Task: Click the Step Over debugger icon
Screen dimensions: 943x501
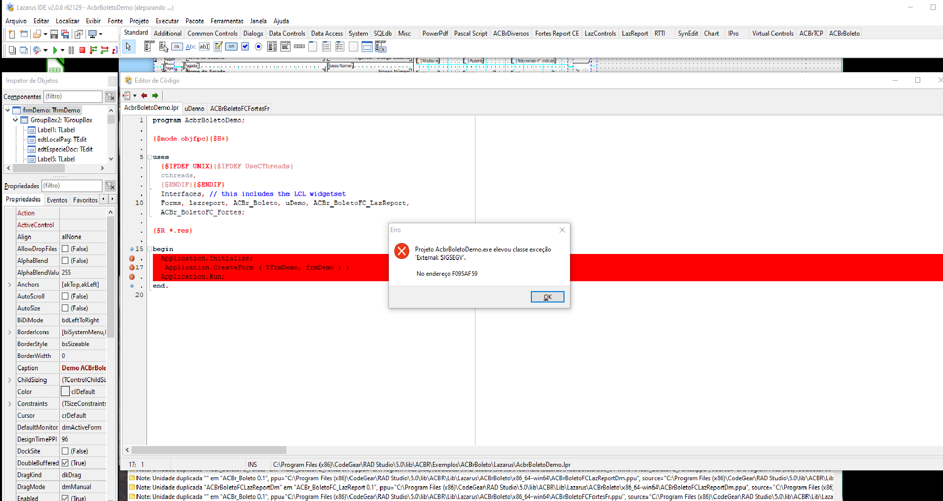Action: tap(104, 50)
